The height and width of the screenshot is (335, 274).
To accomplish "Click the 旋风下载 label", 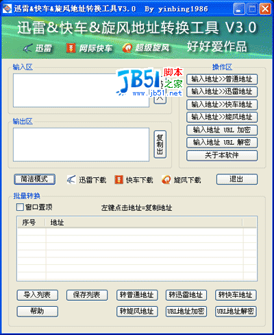I will tap(187, 180).
